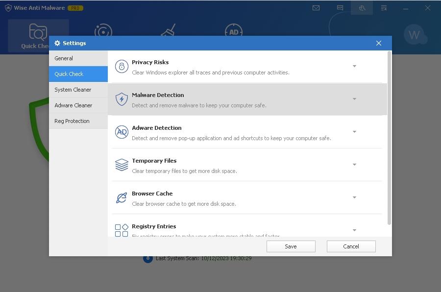Image resolution: width=441 pixels, height=292 pixels.
Task: Open the Reg Protection settings tab
Action: point(78,121)
